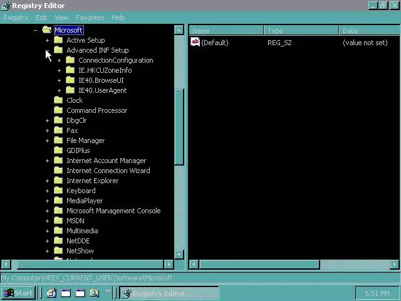
Task: Sort values by Name column header
Action: coord(226,31)
